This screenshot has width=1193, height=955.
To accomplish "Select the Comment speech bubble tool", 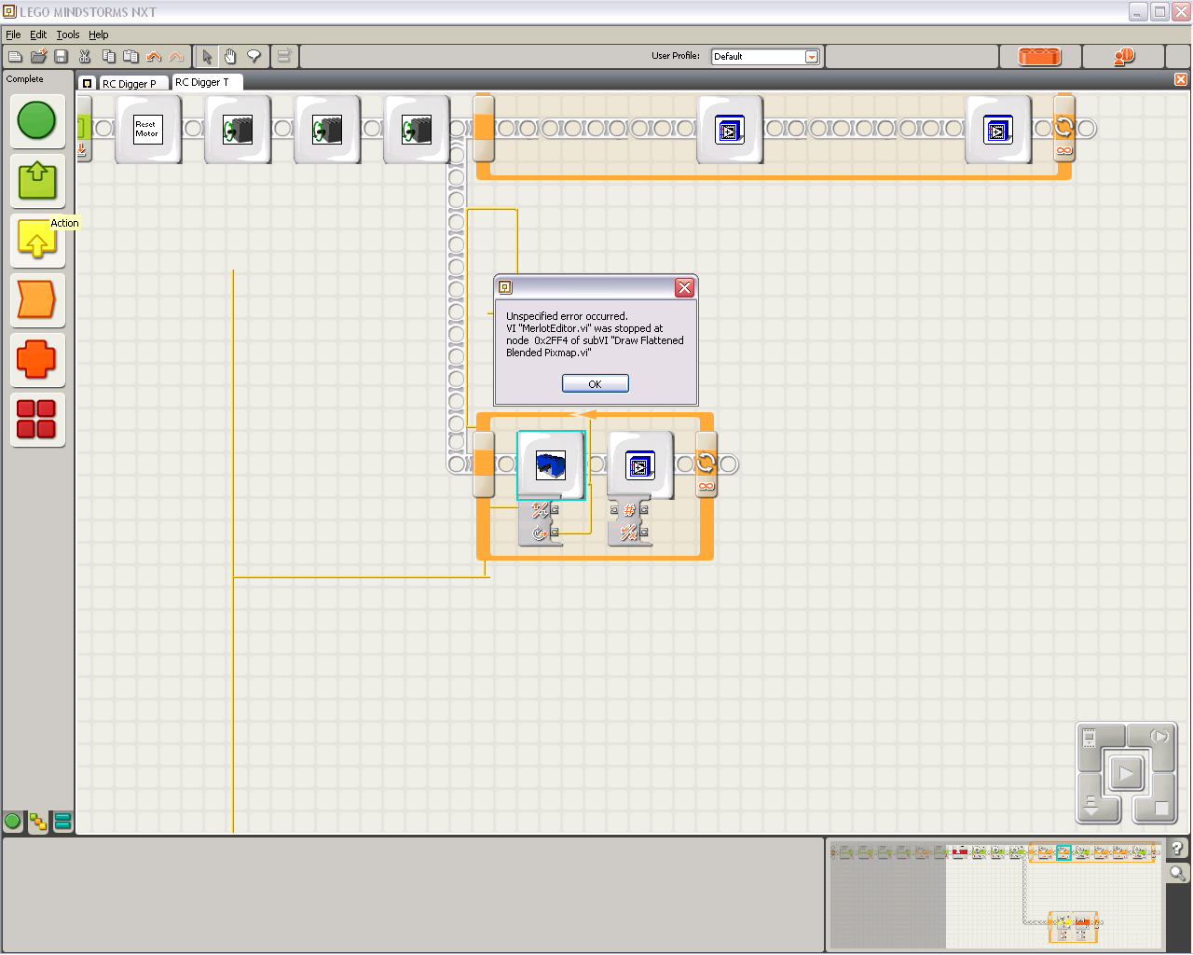I will pyautogui.click(x=254, y=57).
